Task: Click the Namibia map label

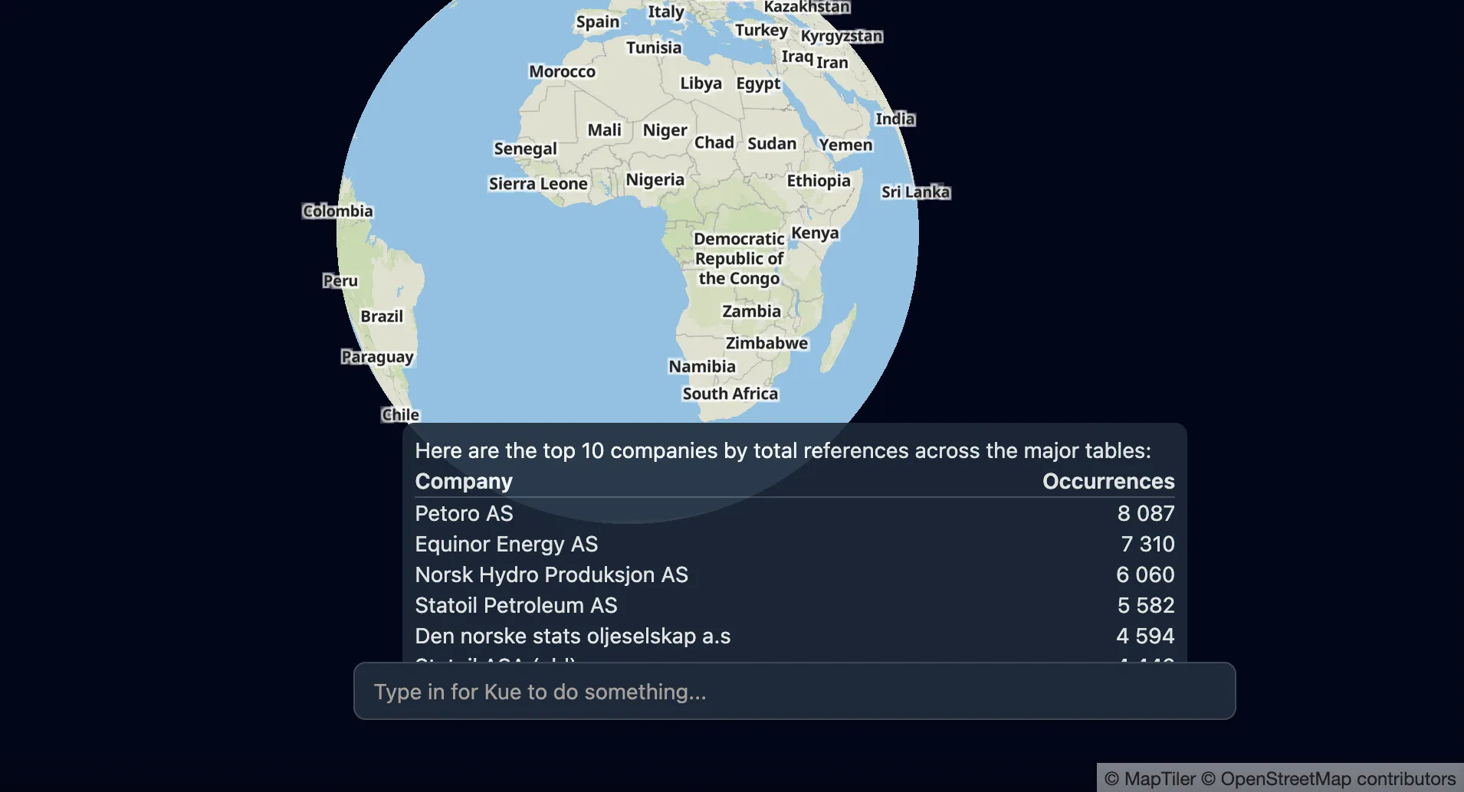Action: [x=702, y=366]
